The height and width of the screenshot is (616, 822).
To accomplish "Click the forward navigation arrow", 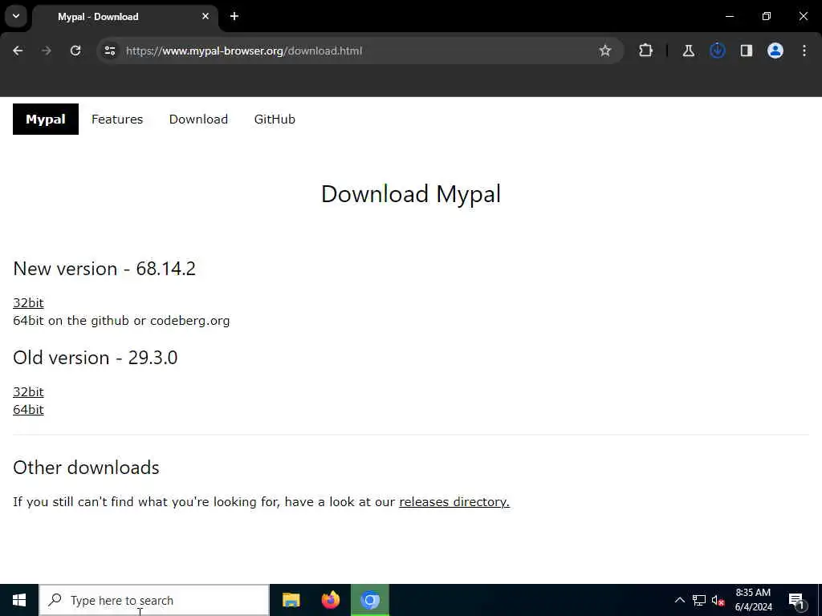I will pyautogui.click(x=46, y=51).
